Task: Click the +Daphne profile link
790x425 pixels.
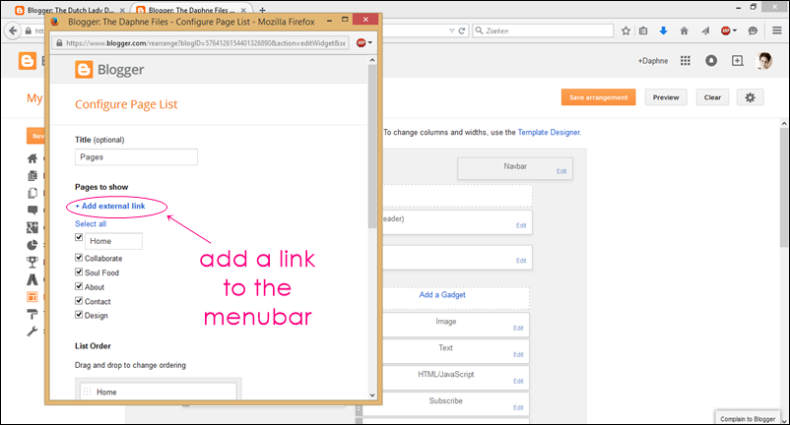Action: click(653, 61)
